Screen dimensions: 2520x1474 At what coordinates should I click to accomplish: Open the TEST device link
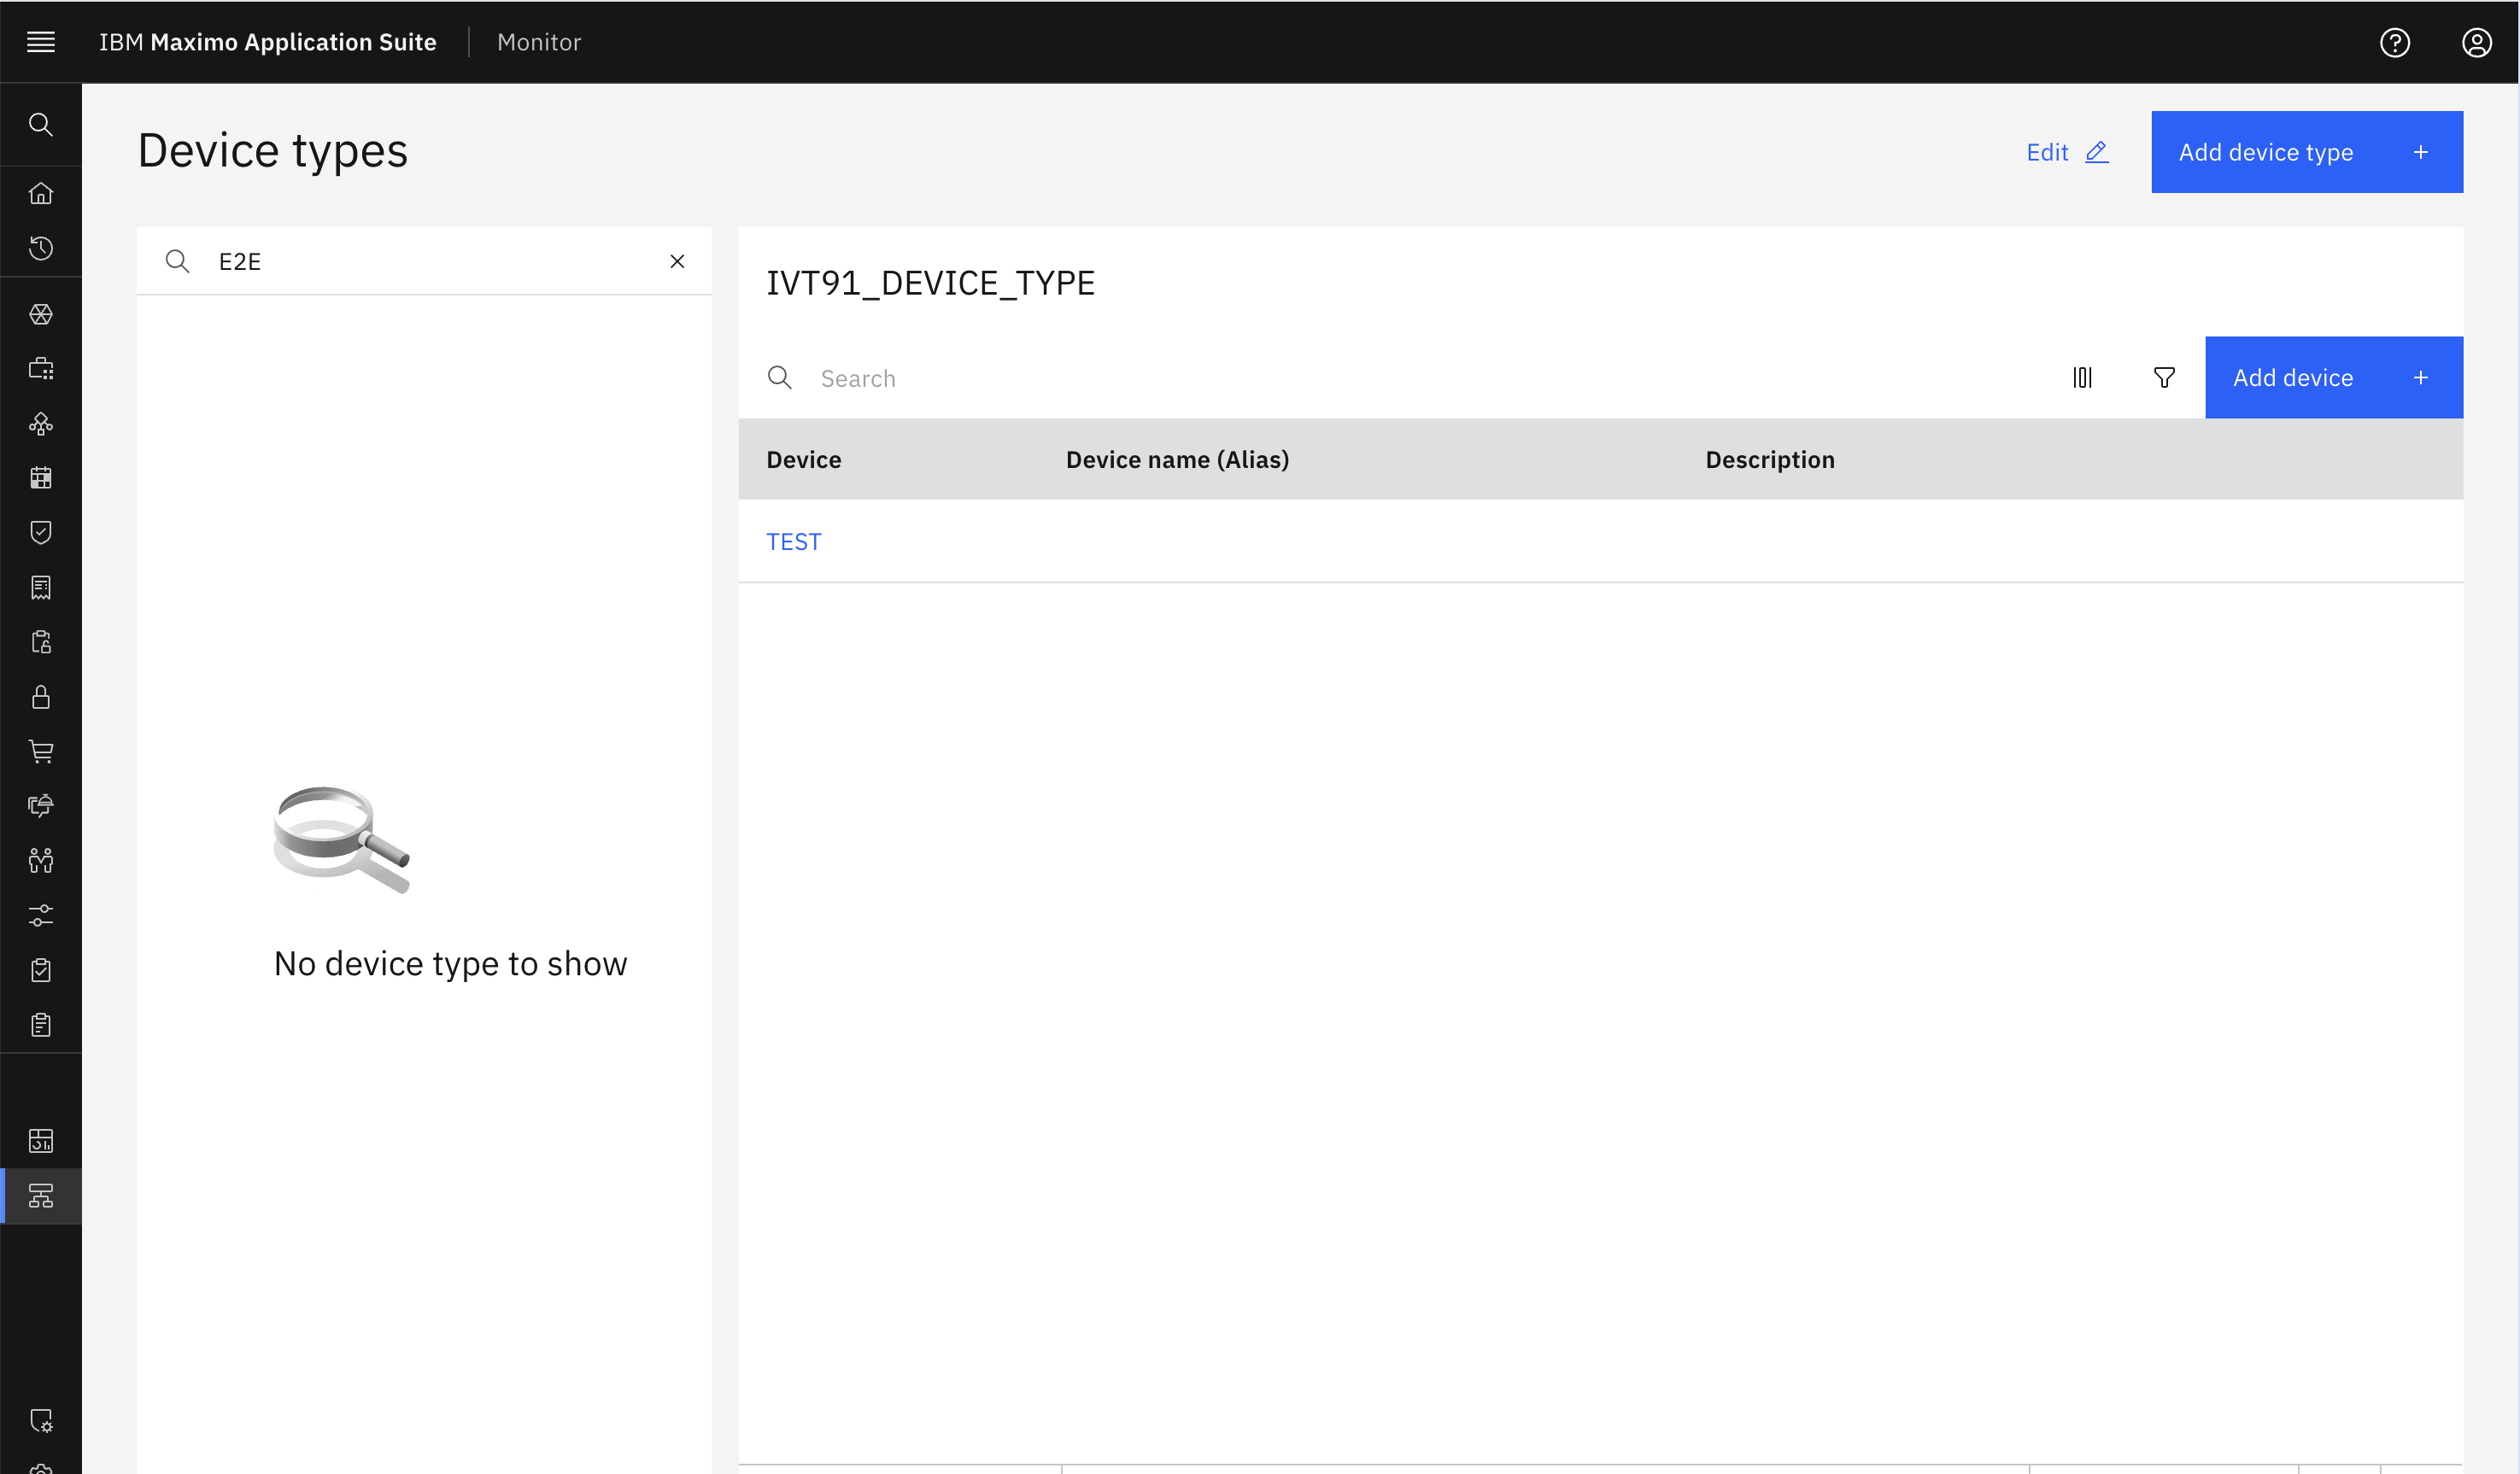coord(794,542)
